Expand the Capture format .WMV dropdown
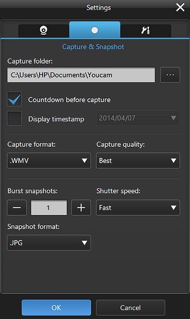190x319 pixels. click(x=49, y=161)
